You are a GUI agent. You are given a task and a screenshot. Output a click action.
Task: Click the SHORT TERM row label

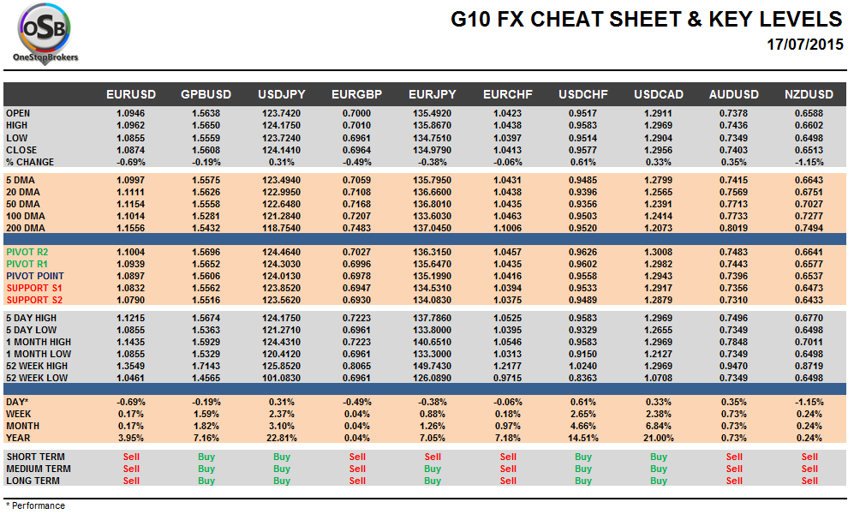tap(35, 457)
